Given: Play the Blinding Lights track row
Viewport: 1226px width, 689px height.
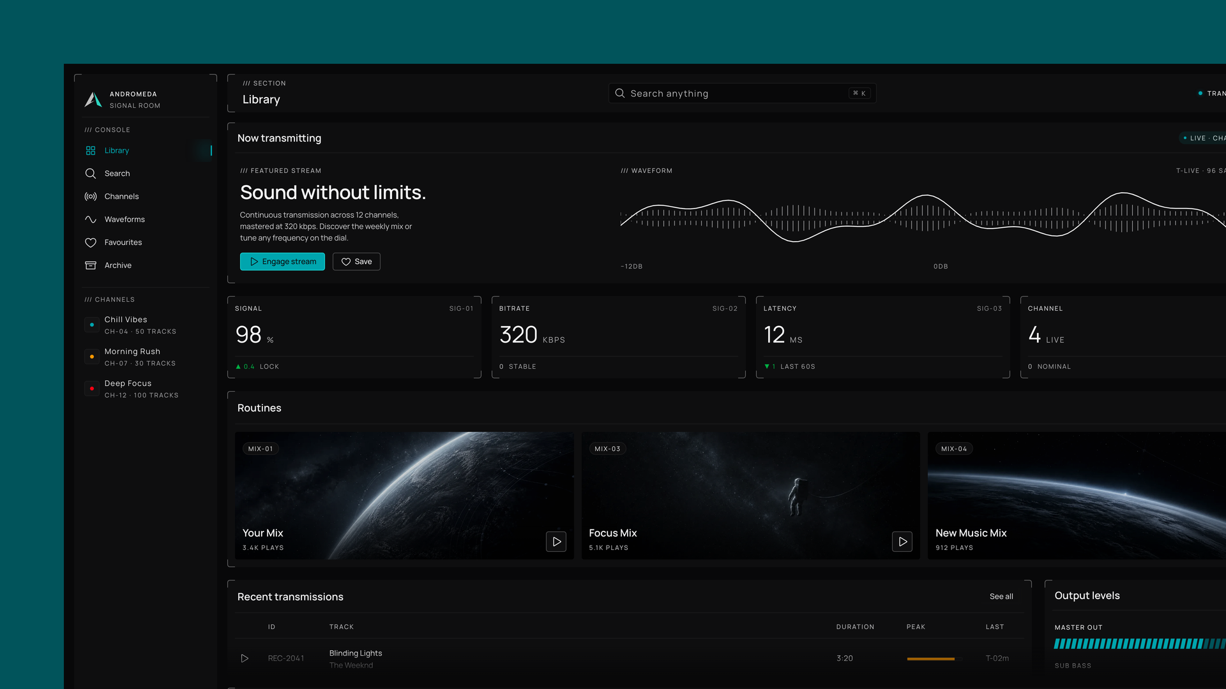Looking at the screenshot, I should 245,658.
